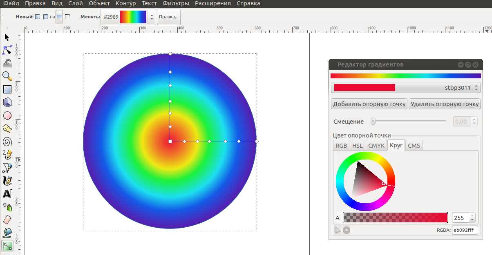Open the Контур menu
Image resolution: width=492 pixels, height=255 pixels.
(126, 3)
